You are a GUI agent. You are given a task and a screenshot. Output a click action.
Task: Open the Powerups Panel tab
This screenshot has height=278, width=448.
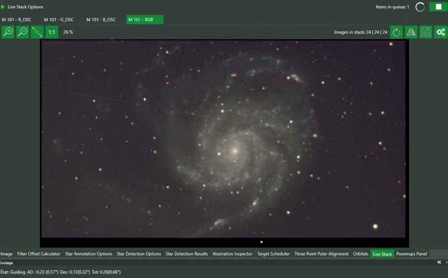[412, 254]
